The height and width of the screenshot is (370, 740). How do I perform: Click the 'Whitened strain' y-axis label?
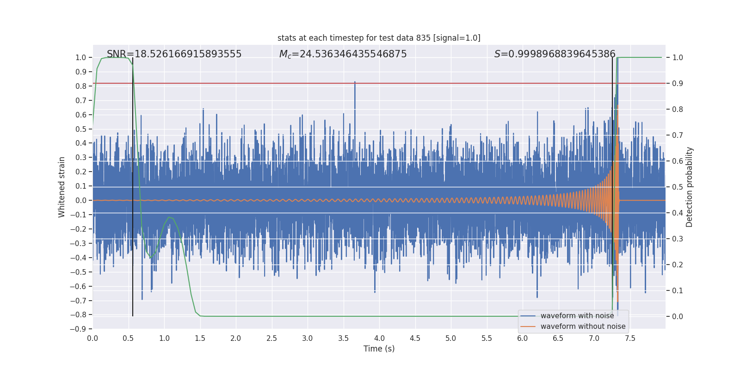pyautogui.click(x=62, y=187)
